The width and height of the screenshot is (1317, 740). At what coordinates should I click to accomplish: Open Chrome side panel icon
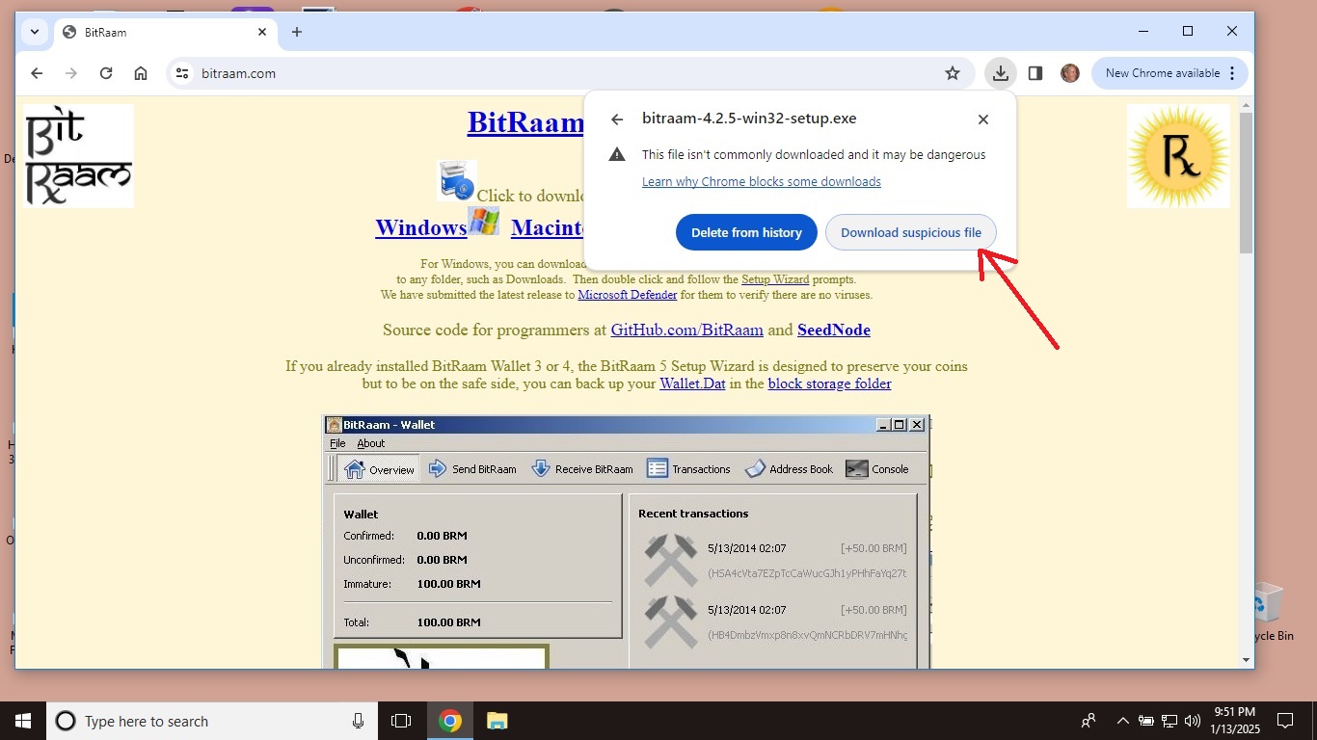coord(1035,73)
